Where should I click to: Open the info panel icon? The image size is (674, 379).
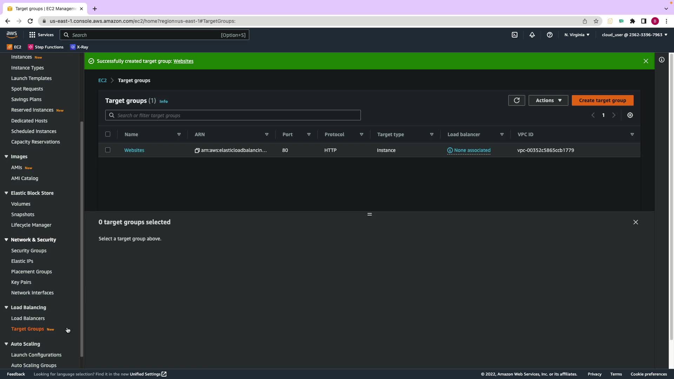[x=662, y=60]
